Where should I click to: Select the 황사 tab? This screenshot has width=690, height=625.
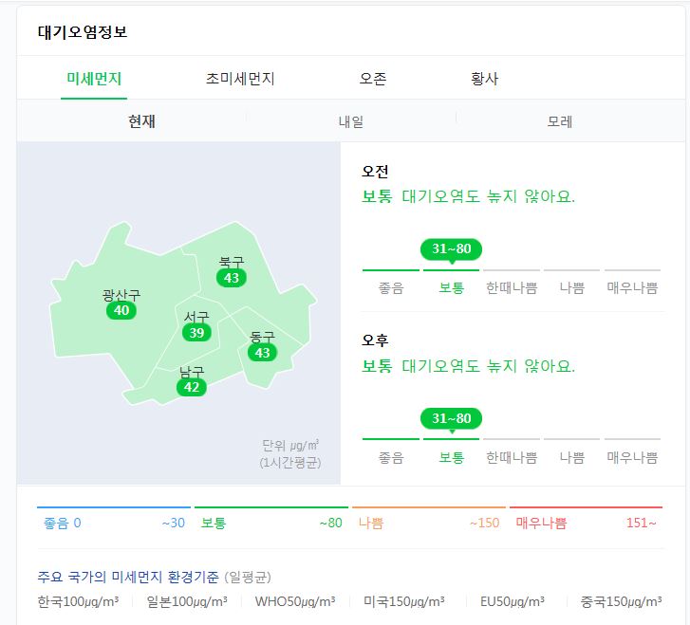(x=484, y=79)
